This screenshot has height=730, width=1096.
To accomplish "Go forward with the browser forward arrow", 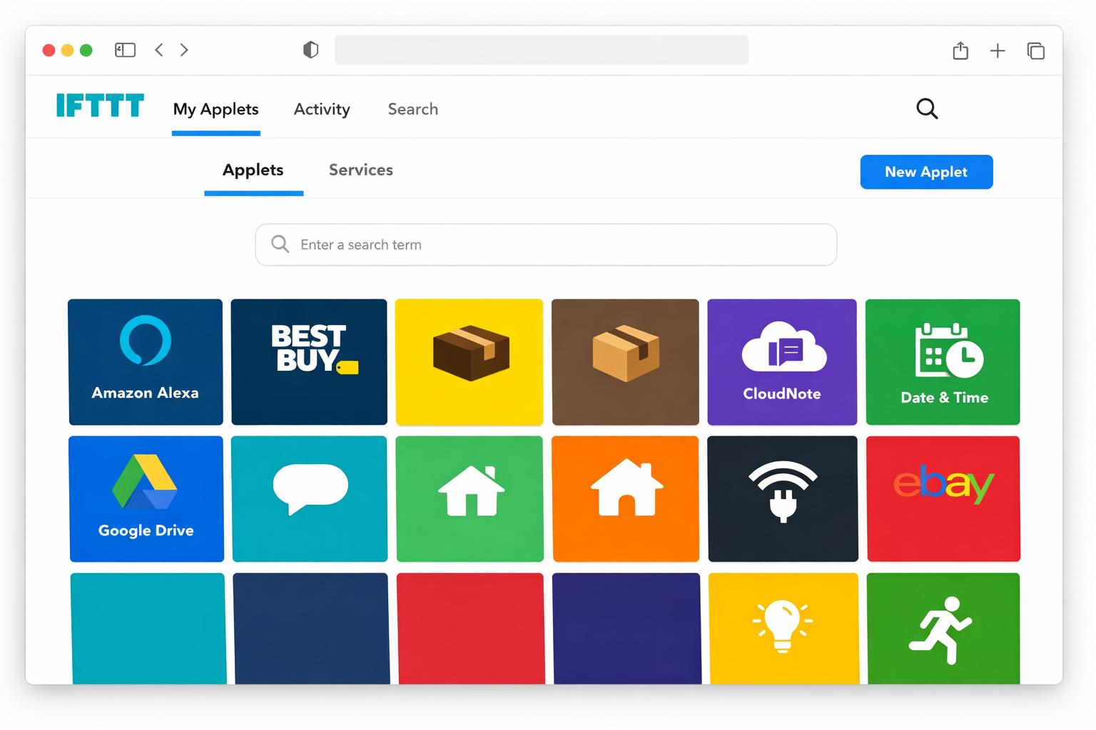I will tap(184, 50).
